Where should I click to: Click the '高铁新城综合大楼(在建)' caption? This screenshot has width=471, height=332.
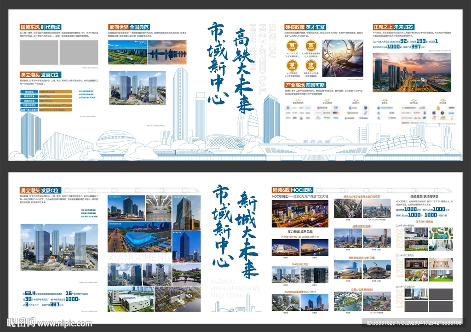362,258
